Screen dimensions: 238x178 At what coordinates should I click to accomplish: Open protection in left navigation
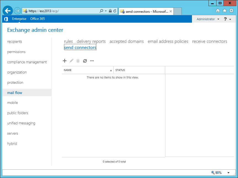pyautogui.click(x=15, y=82)
